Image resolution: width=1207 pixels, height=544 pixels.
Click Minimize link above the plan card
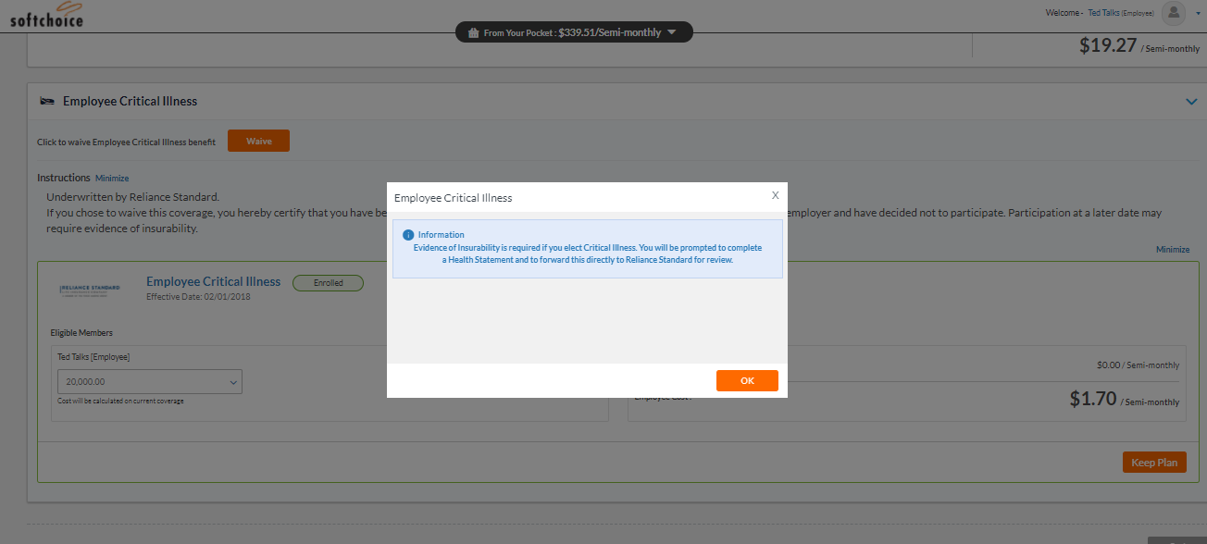click(x=1172, y=250)
